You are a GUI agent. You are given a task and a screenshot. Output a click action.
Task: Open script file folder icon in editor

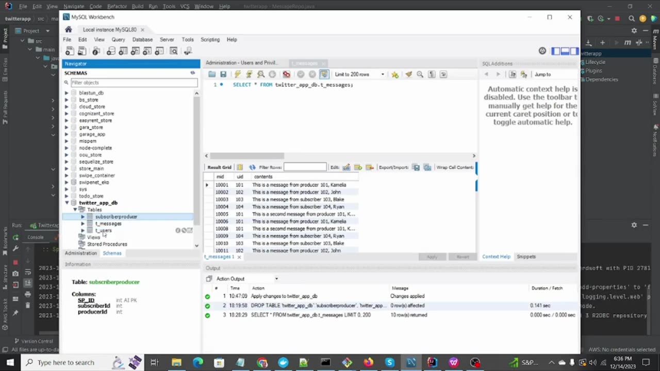[x=212, y=74]
